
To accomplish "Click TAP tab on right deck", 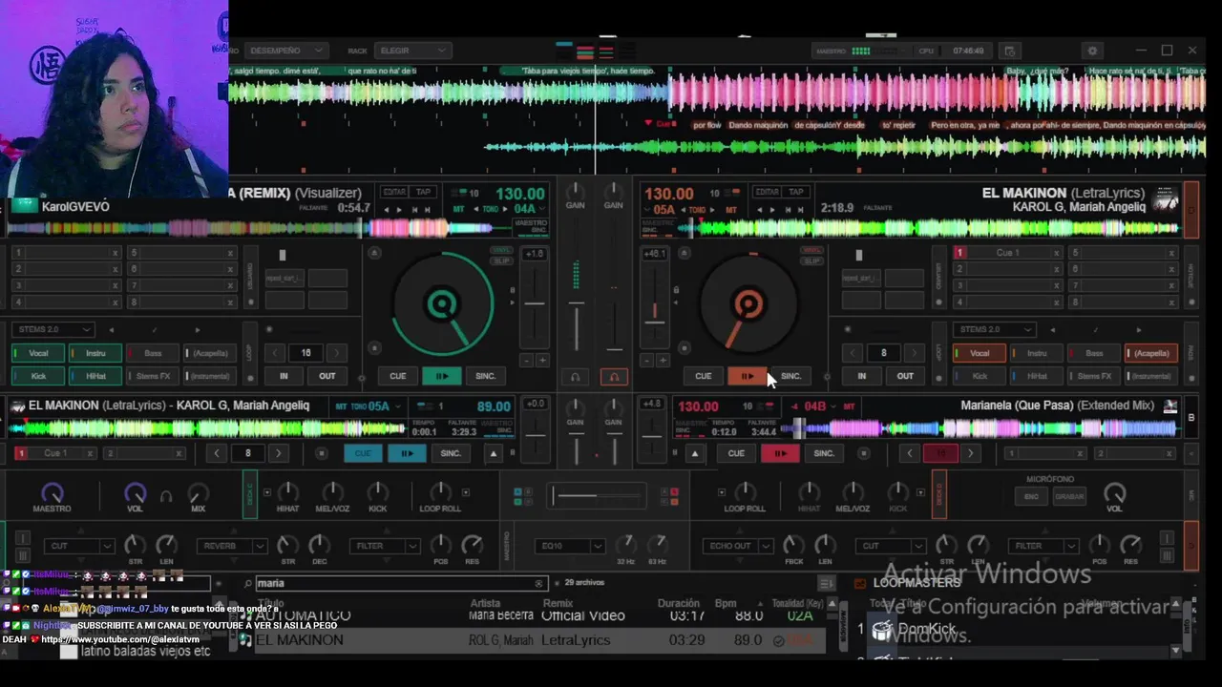I will pos(795,193).
